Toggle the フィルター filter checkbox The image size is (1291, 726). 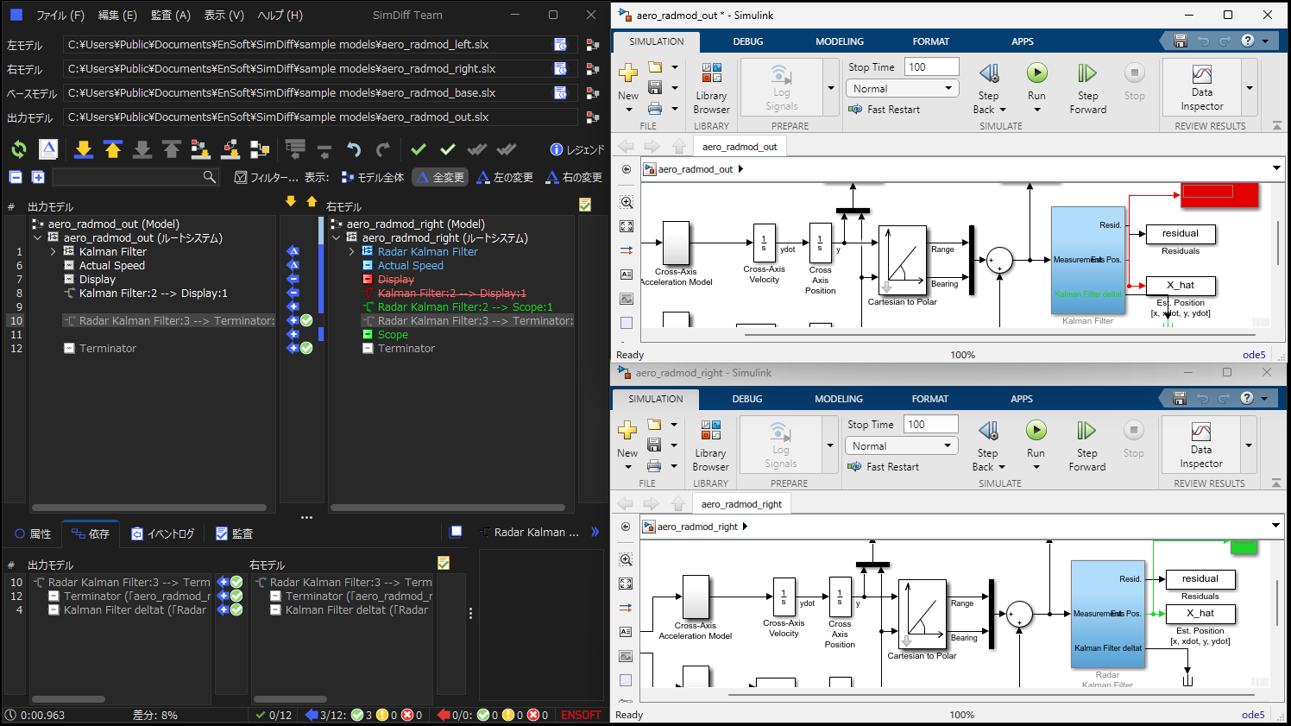(x=241, y=177)
